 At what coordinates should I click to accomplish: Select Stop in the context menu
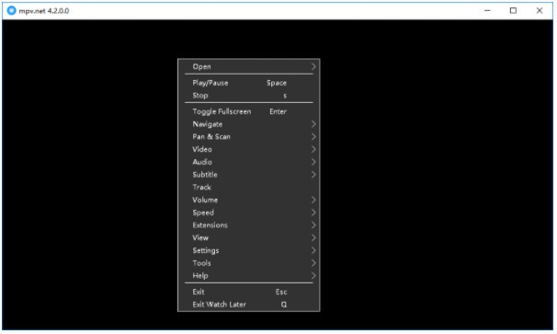click(249, 96)
